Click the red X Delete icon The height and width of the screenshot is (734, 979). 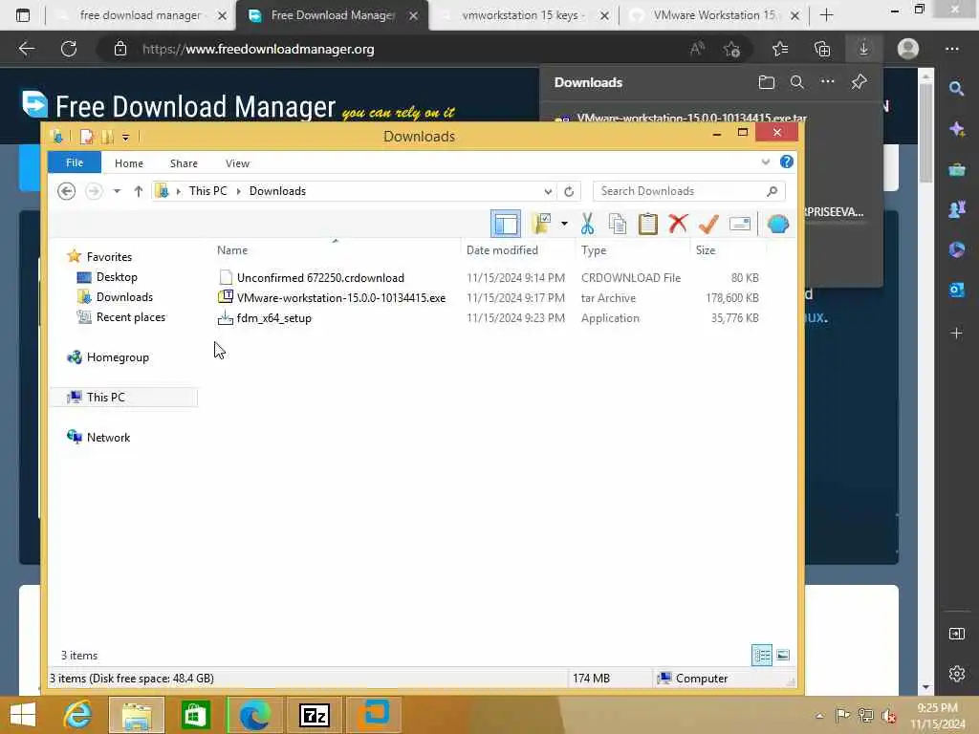678,224
